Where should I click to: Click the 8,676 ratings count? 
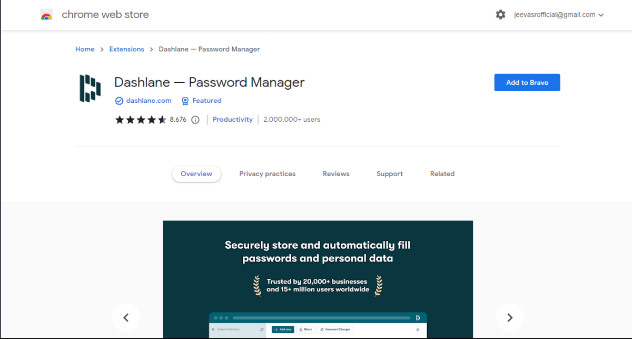[179, 120]
